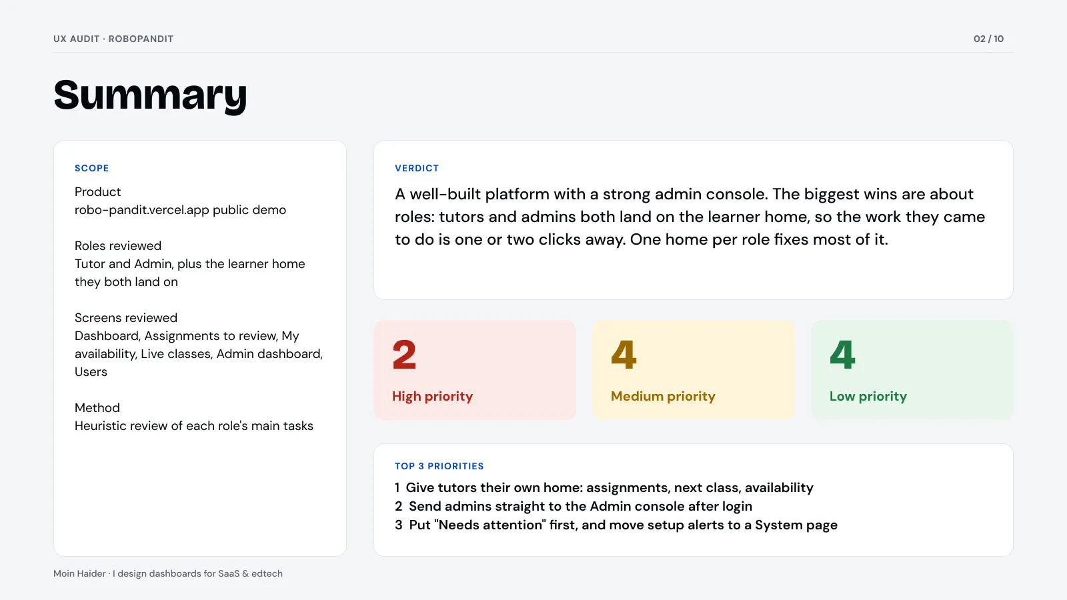The image size is (1067, 600).
Task: Click 'Heuristic review of each role's main tasks'
Action: (194, 426)
